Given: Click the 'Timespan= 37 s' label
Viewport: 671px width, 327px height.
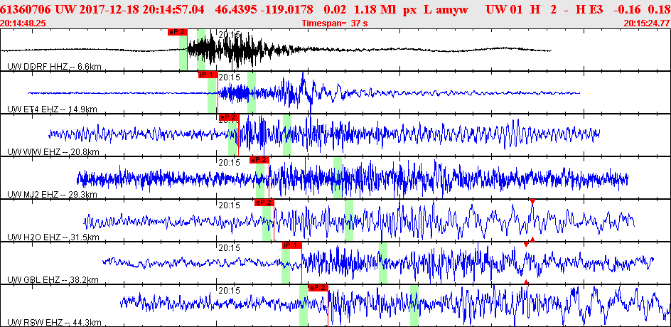Looking at the screenshot, I should coord(335,23).
